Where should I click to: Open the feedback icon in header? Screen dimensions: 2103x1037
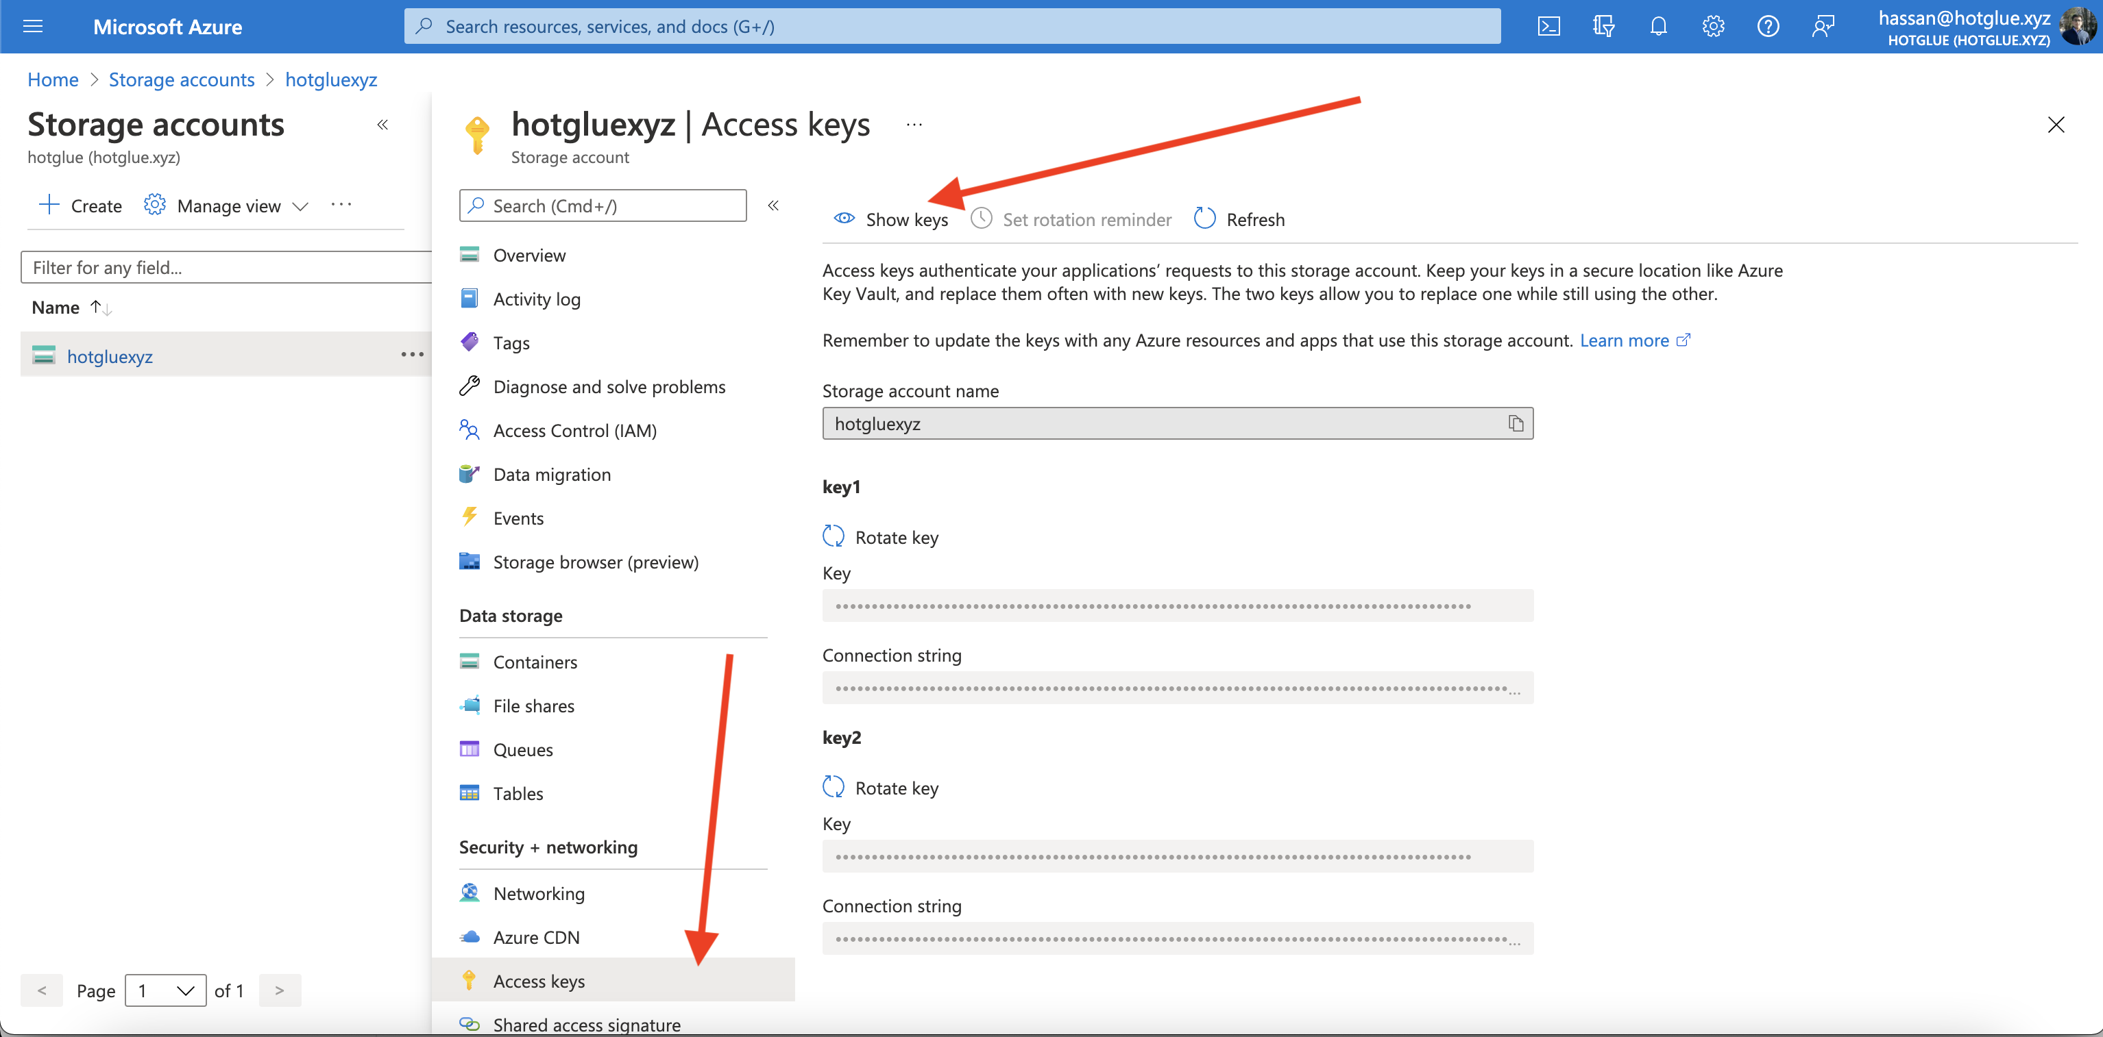tap(1822, 26)
